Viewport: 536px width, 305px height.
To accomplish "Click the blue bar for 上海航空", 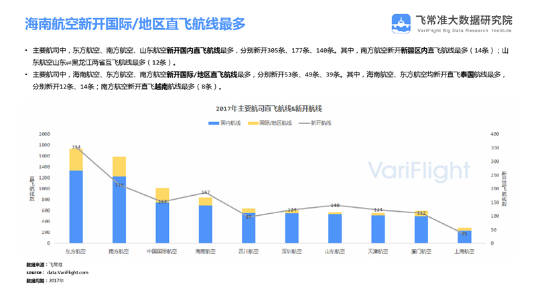I will pos(464,237).
